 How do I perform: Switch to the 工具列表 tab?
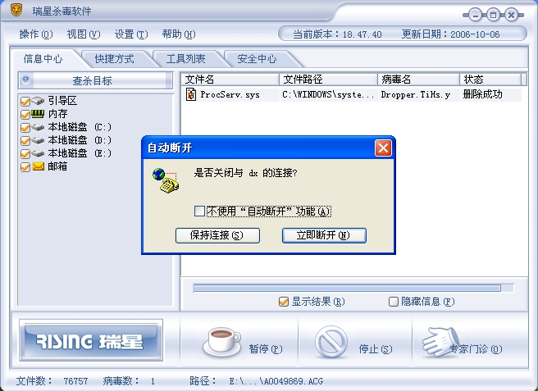coord(185,59)
